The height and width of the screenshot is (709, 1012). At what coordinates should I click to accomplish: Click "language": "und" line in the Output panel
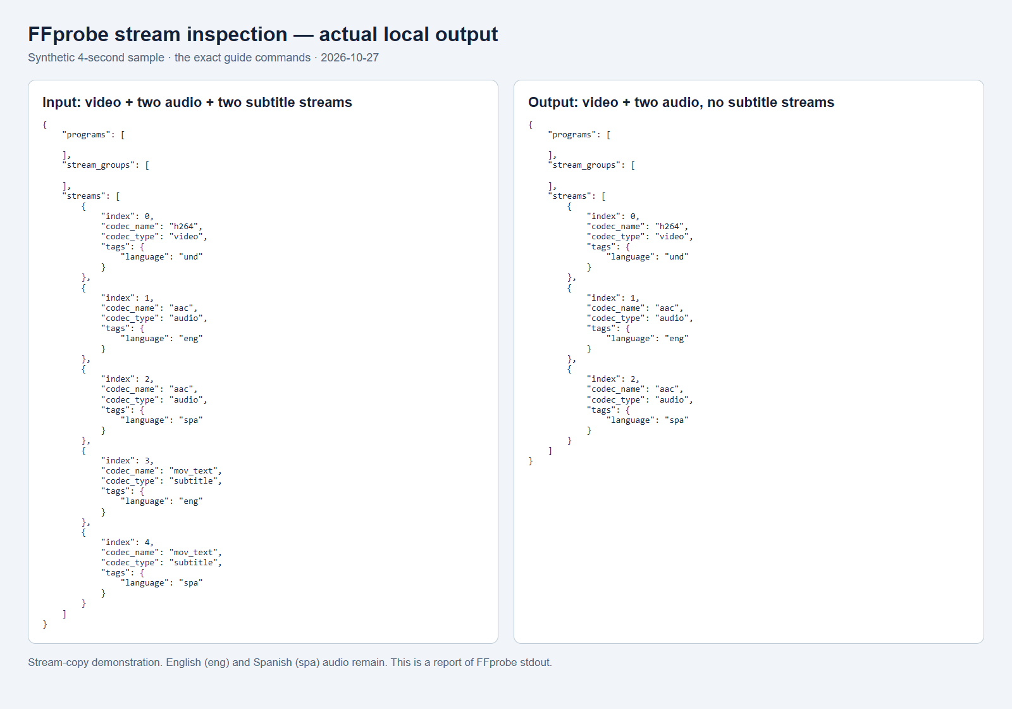tap(648, 257)
